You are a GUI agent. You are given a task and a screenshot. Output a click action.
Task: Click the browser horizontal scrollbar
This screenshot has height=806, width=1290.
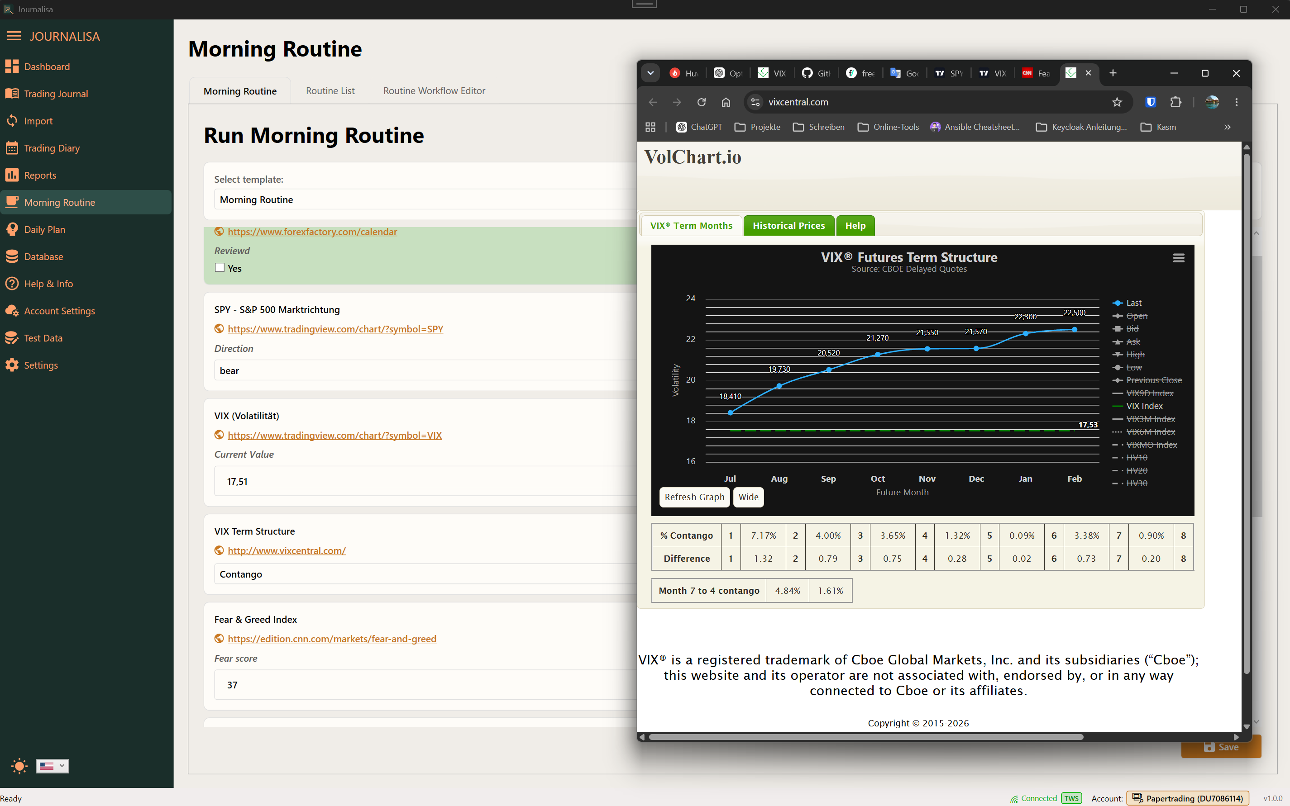[865, 737]
